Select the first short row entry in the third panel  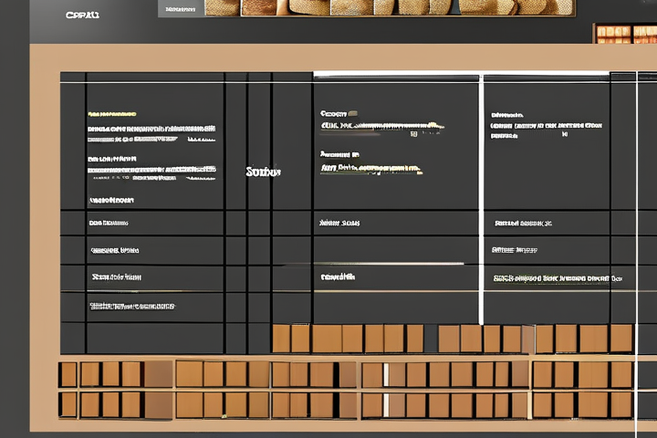pyautogui.click(x=523, y=223)
